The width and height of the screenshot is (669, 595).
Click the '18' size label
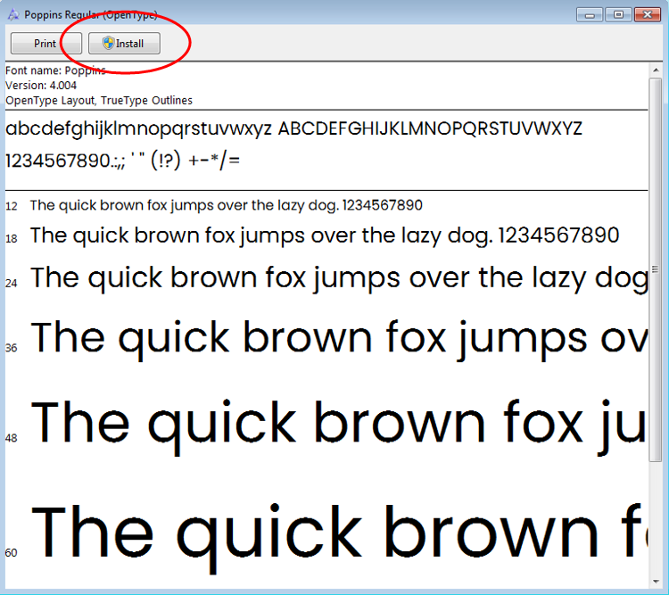12,238
